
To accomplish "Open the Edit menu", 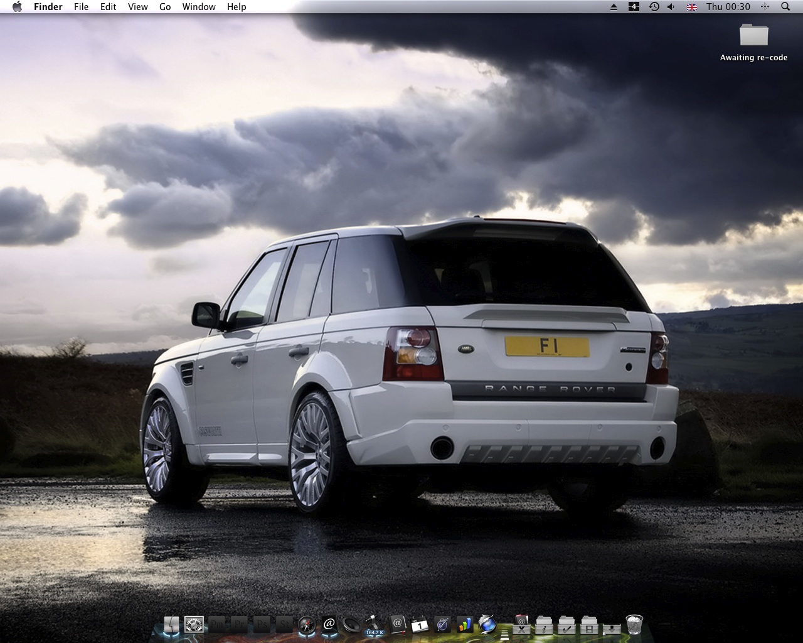I will pos(109,7).
